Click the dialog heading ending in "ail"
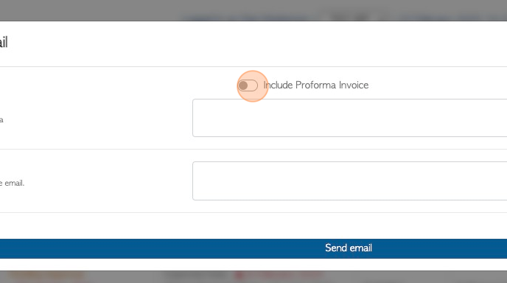The image size is (507, 283). 4,42
